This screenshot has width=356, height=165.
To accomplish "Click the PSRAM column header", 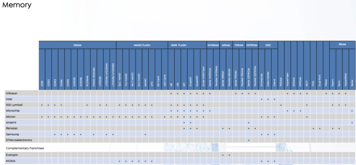I will 281,66.
